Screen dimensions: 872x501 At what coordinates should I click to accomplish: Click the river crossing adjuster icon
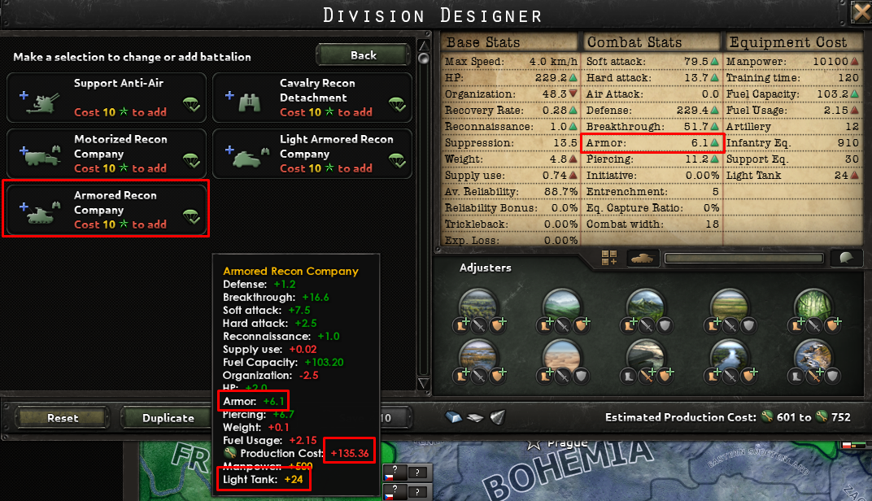pyautogui.click(x=730, y=356)
